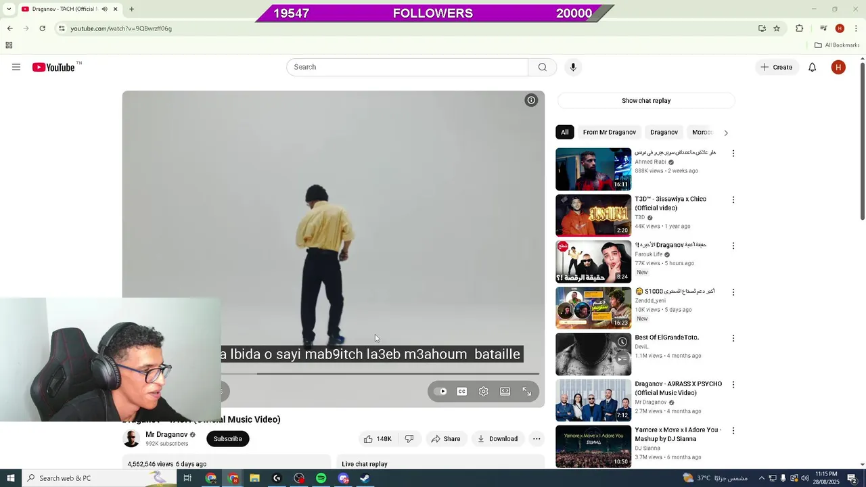Open the Chrome apps grid shortcut

click(9, 45)
